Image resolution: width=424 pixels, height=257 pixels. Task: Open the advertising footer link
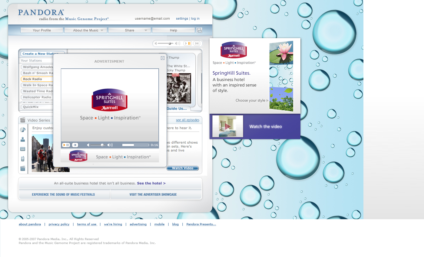click(x=138, y=224)
